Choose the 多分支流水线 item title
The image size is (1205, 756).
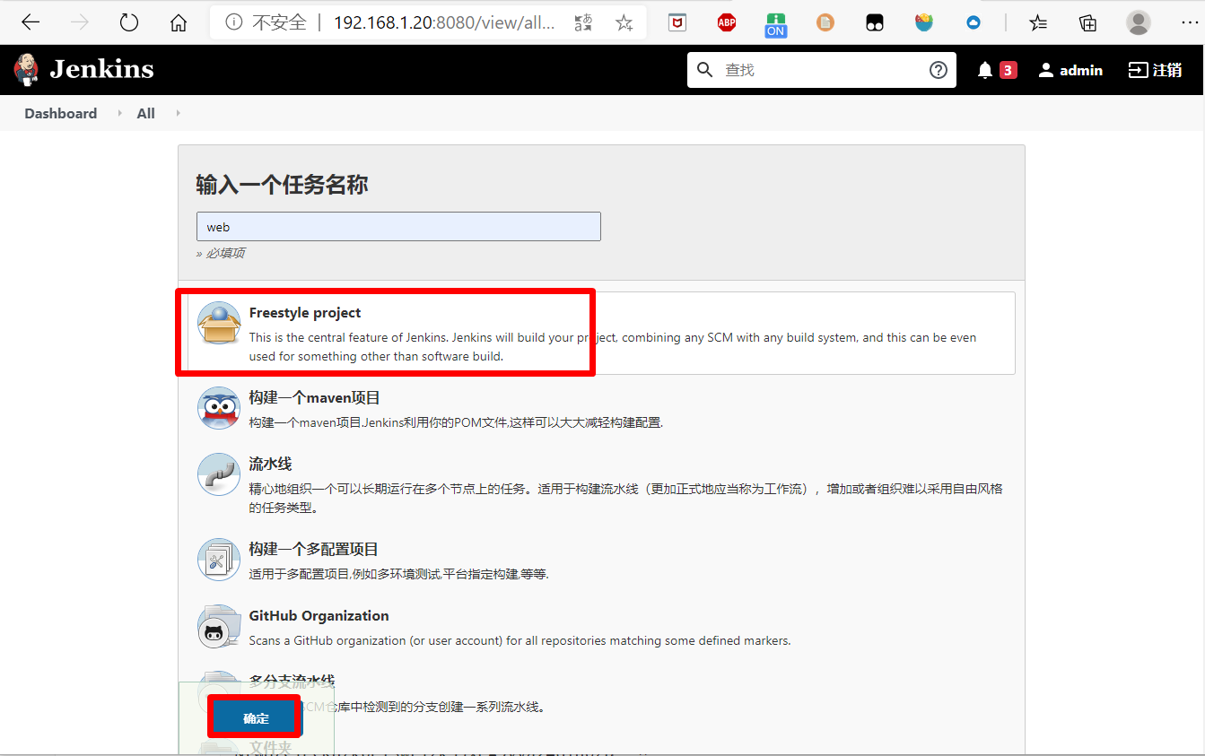tap(292, 682)
